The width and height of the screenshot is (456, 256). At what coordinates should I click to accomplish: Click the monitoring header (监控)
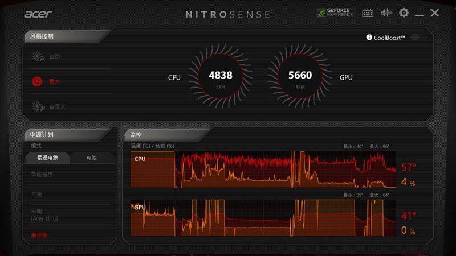point(136,135)
